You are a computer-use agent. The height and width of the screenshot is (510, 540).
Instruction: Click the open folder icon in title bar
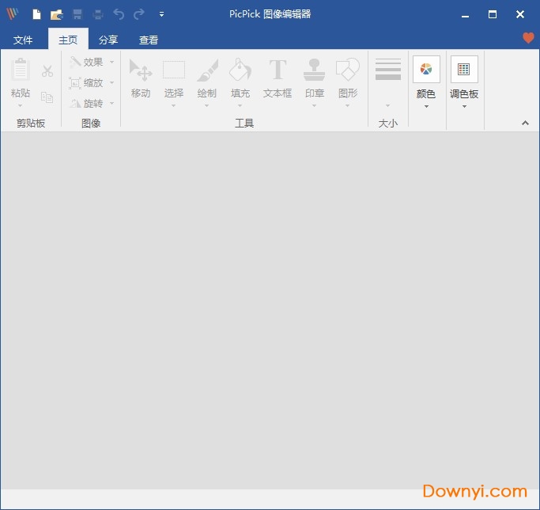click(56, 14)
